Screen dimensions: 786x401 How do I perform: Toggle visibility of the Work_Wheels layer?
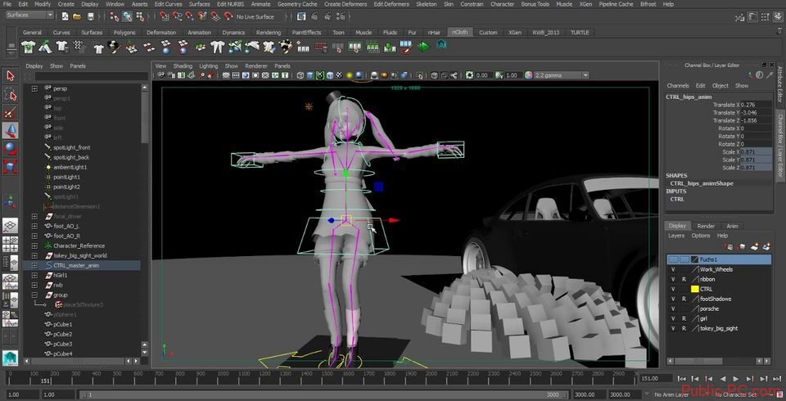click(673, 269)
